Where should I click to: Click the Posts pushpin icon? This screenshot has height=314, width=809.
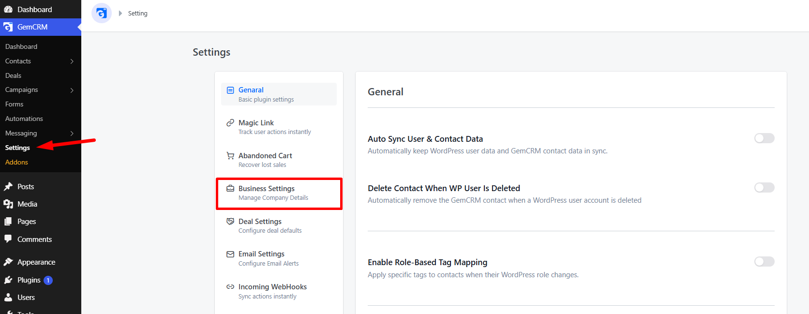coord(8,187)
